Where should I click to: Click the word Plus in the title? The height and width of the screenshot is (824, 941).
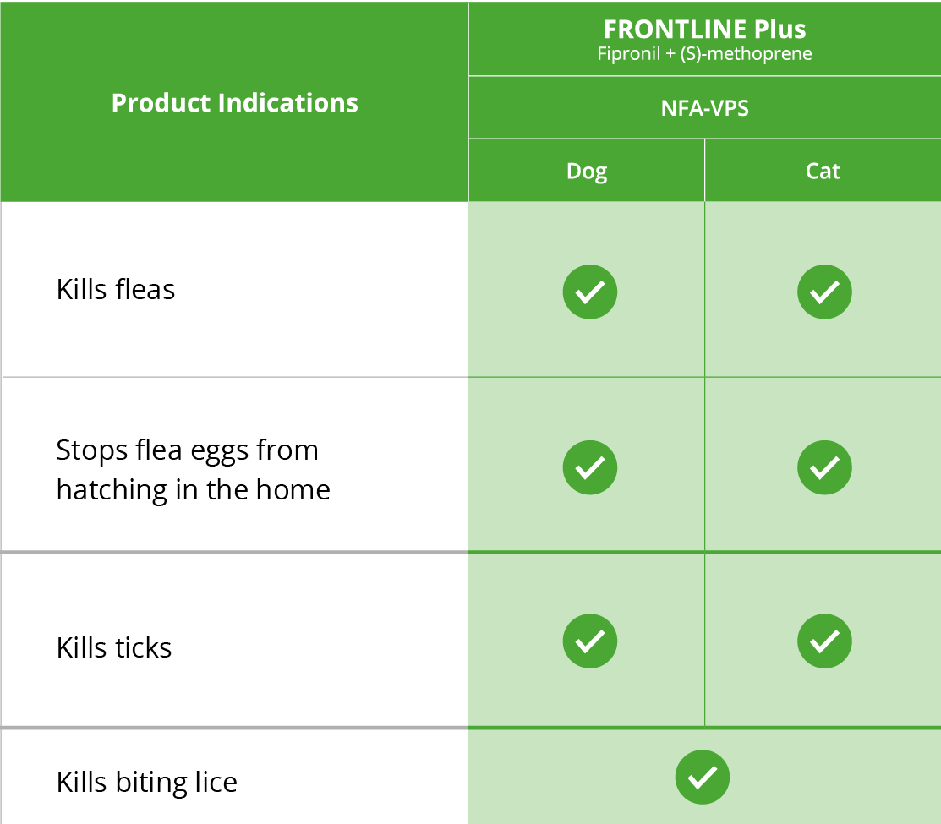pyautogui.click(x=779, y=30)
